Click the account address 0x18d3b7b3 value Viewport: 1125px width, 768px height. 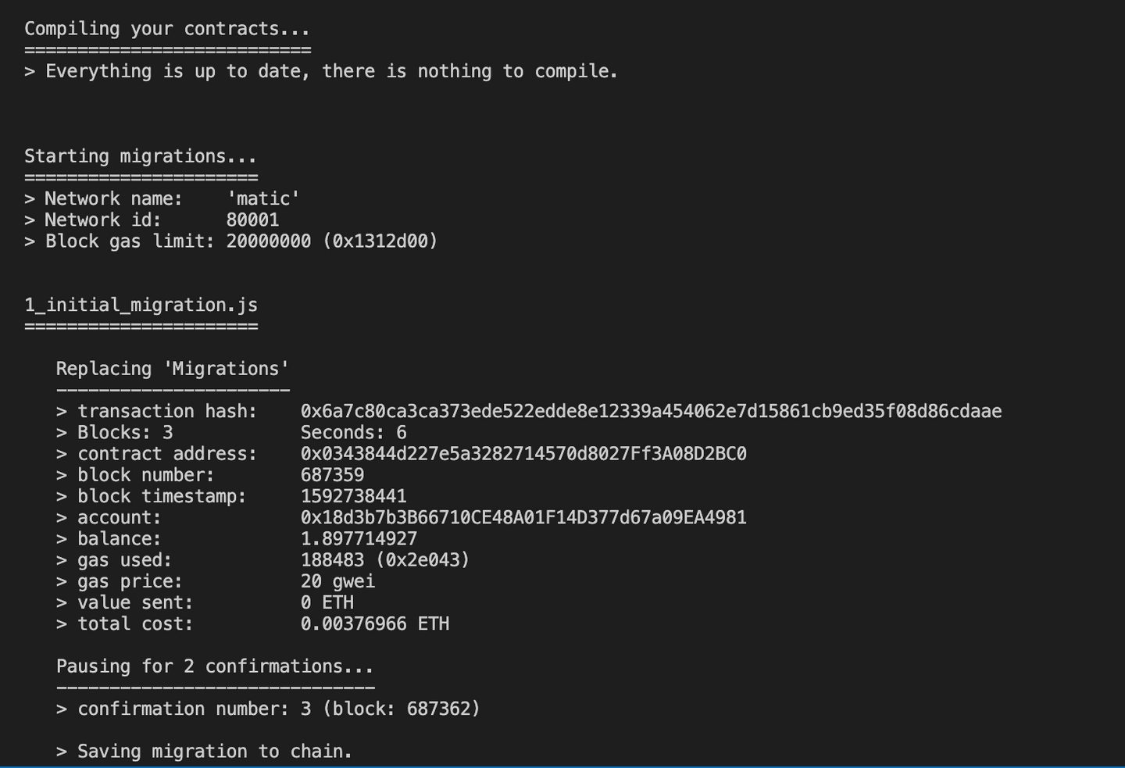(523, 518)
